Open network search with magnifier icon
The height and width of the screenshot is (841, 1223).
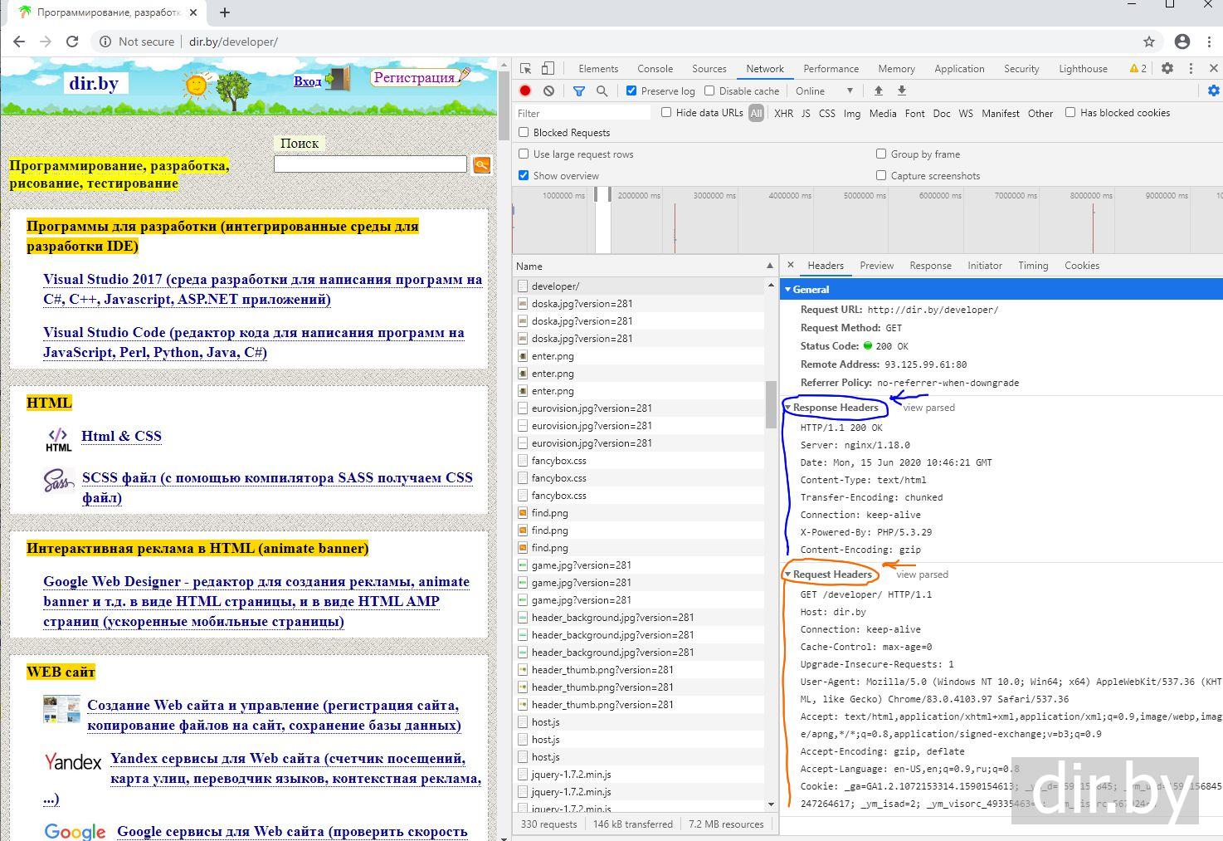tap(602, 90)
